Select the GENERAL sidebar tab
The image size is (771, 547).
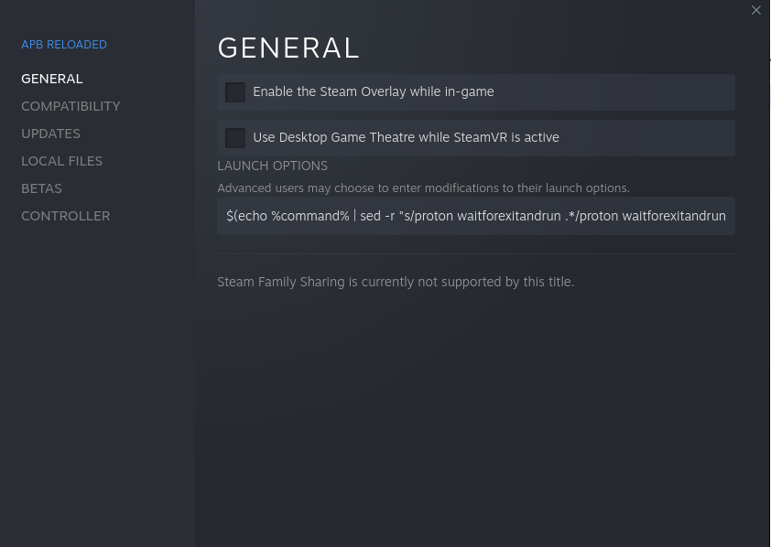click(x=52, y=79)
